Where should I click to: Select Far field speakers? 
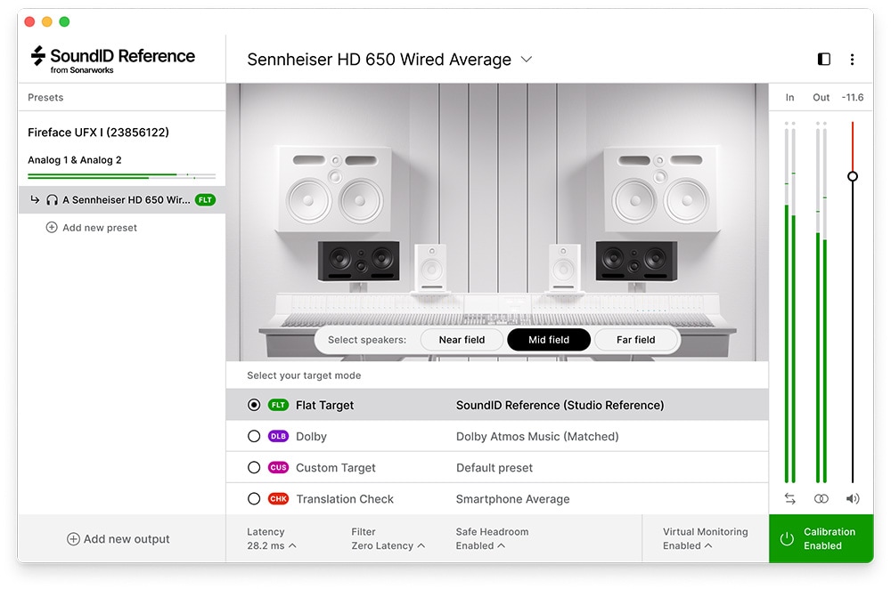636,340
